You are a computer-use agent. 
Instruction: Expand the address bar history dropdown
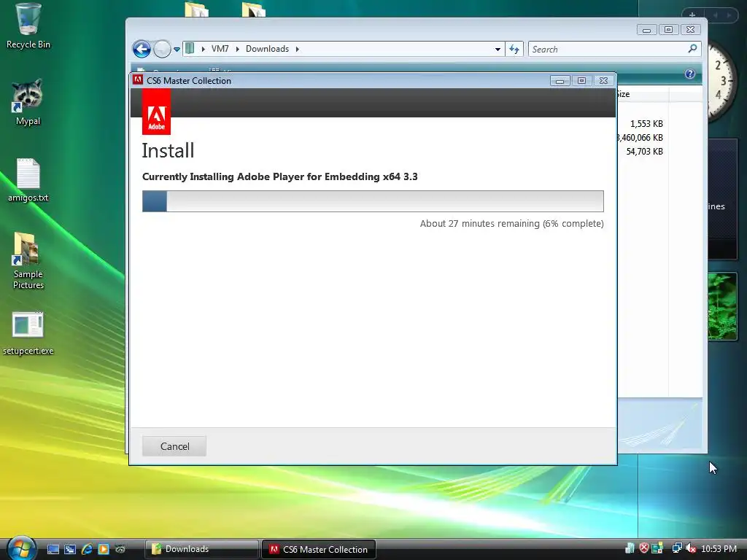(x=498, y=49)
